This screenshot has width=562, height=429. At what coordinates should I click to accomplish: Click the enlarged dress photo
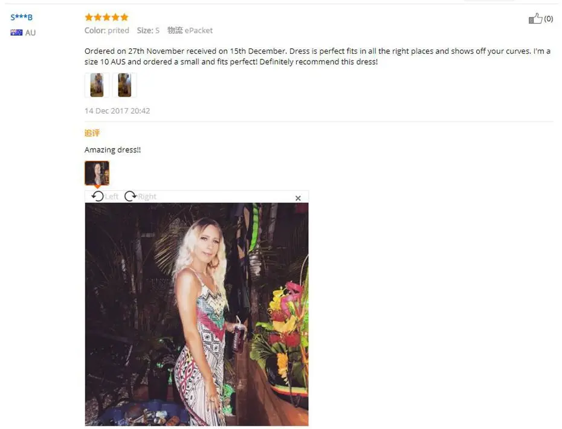click(196, 314)
